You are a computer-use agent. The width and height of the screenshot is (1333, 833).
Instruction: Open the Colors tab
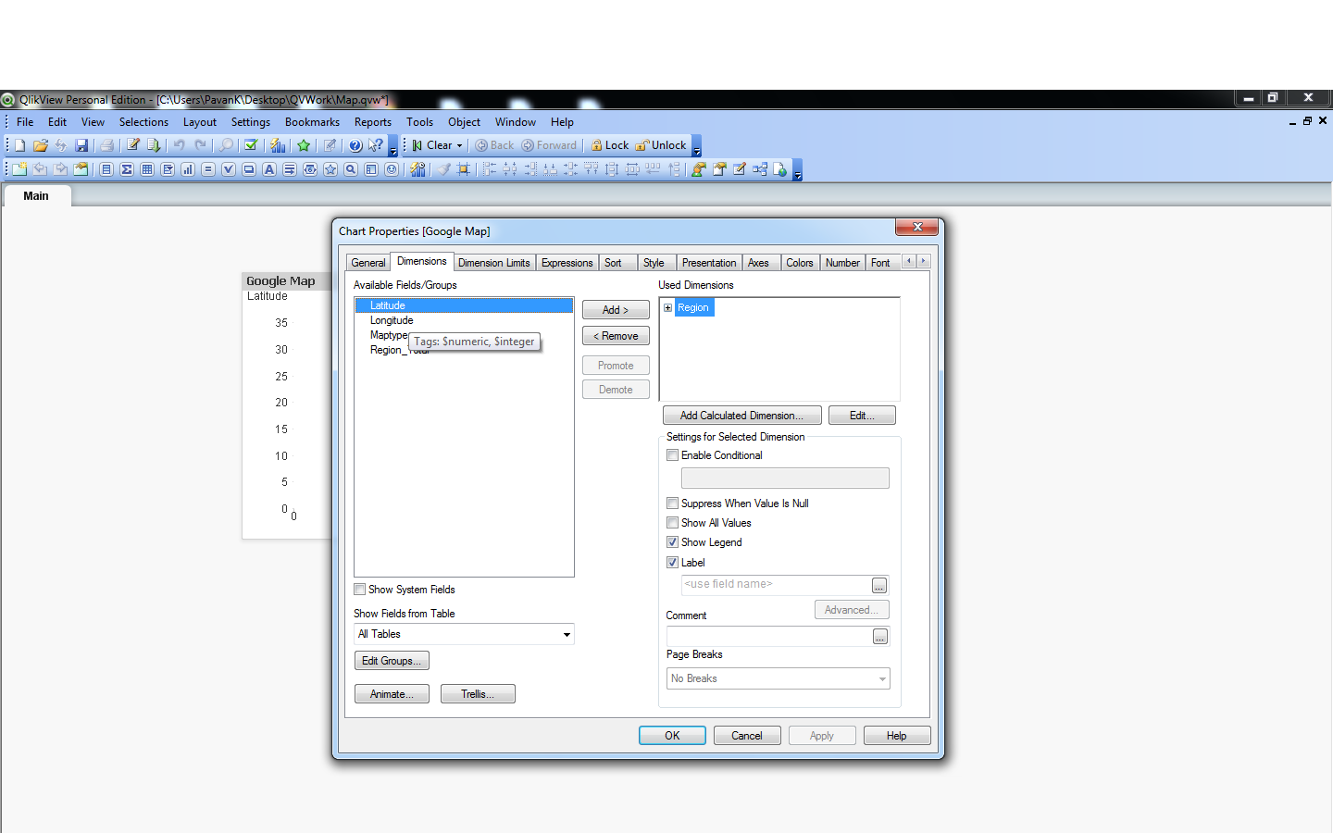[x=800, y=263]
